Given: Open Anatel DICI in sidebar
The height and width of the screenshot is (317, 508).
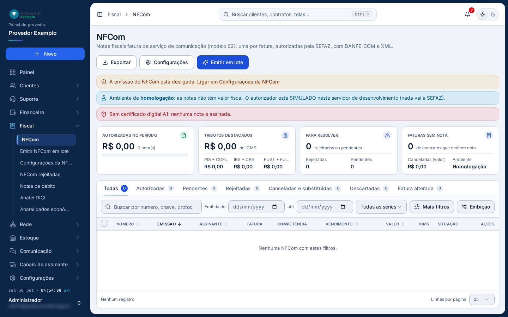Looking at the screenshot, I should coord(33,198).
